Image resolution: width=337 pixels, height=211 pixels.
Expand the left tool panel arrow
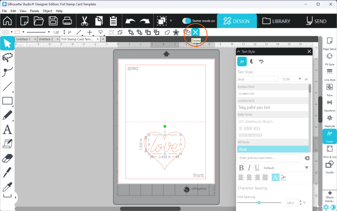pos(15,198)
